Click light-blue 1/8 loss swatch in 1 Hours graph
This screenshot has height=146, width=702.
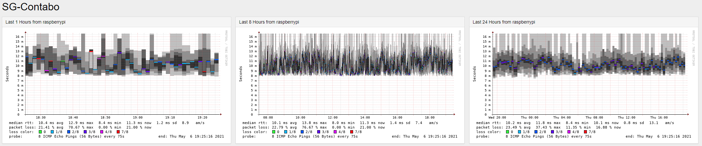tap(52, 132)
